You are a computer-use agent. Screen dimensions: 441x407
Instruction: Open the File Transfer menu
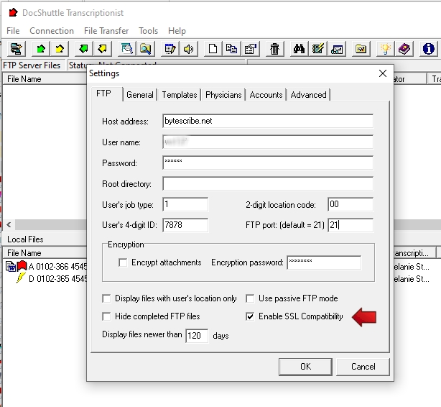(x=106, y=31)
